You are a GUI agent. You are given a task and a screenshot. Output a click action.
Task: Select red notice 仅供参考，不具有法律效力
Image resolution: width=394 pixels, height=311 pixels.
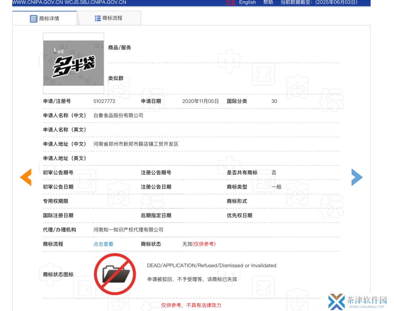[191, 305]
